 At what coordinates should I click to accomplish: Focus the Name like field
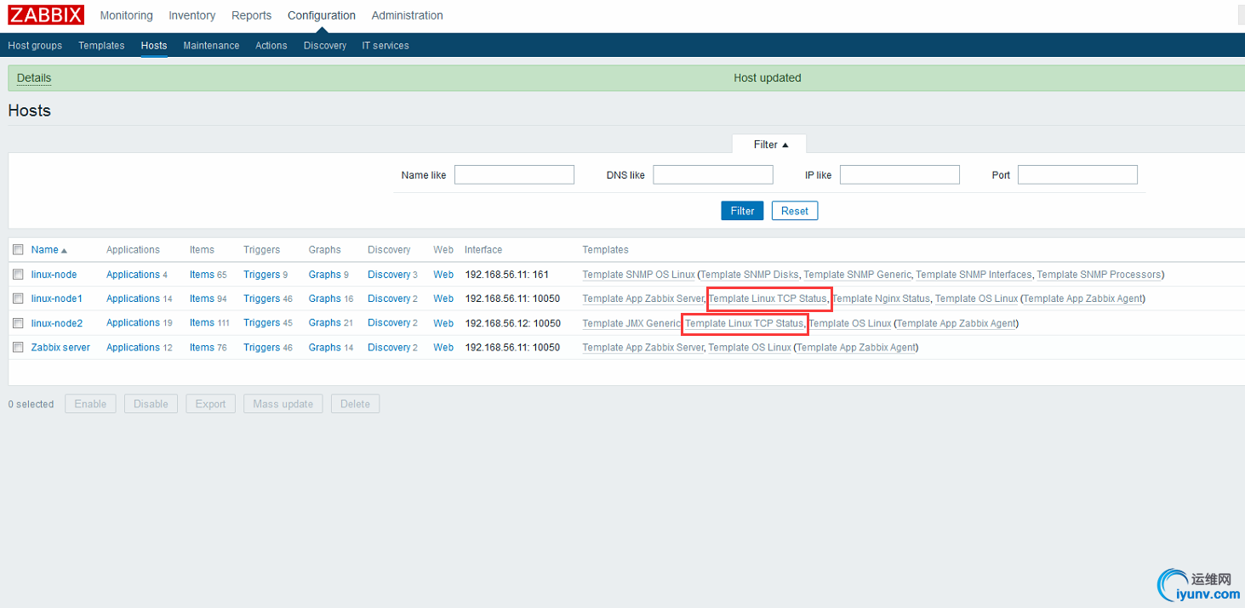click(x=514, y=175)
